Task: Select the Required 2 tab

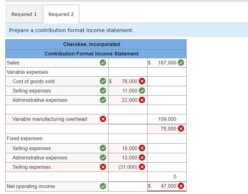Action: click(x=61, y=14)
